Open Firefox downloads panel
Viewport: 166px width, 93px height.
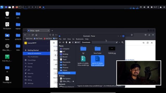pos(149,35)
